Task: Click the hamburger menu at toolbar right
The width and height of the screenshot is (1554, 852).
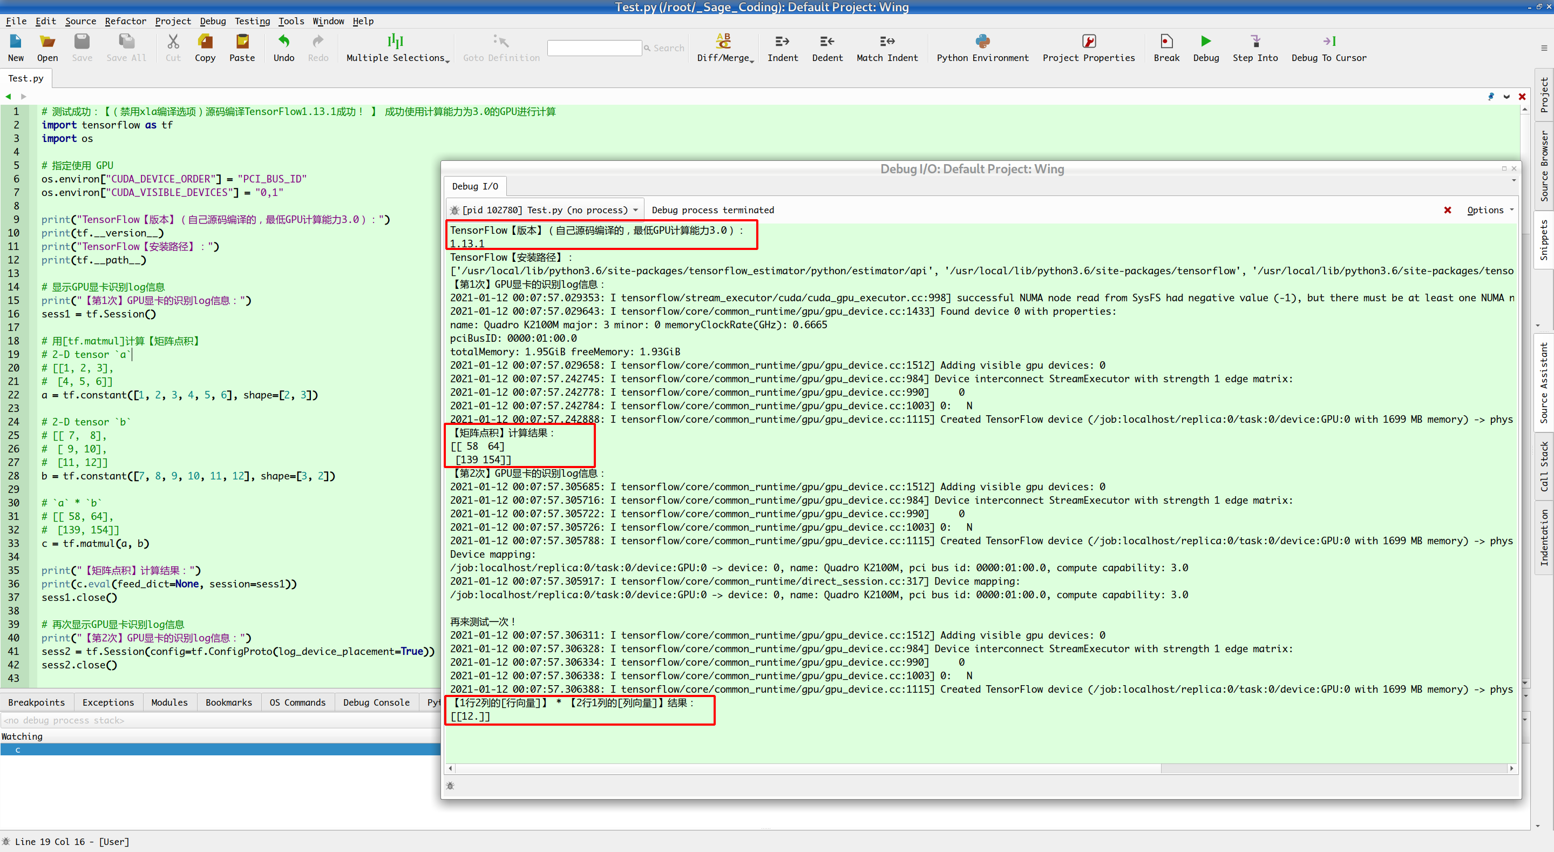Action: [x=1544, y=48]
